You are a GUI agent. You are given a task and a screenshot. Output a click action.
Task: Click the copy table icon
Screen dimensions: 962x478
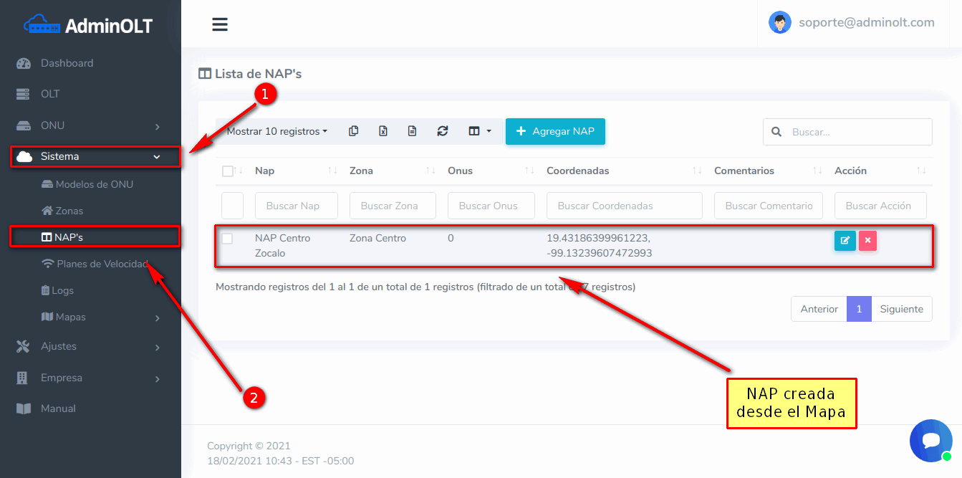click(353, 131)
